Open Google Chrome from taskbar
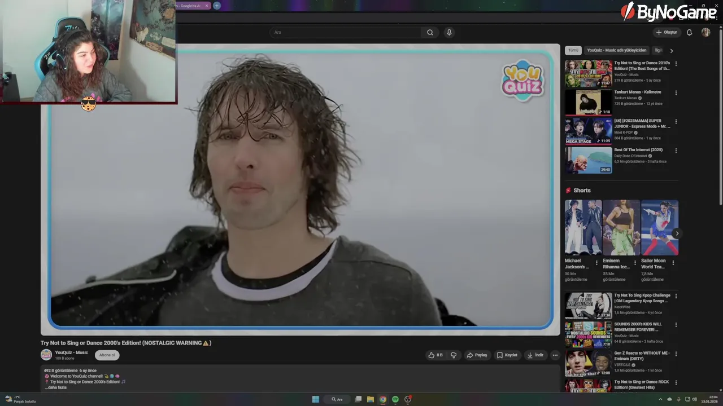This screenshot has width=723, height=406. 383,399
